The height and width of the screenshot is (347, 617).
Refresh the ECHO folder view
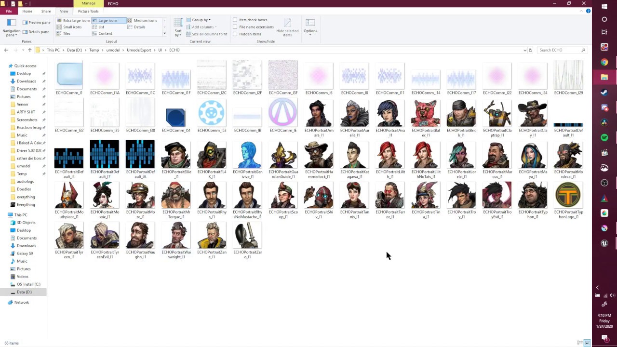click(530, 50)
